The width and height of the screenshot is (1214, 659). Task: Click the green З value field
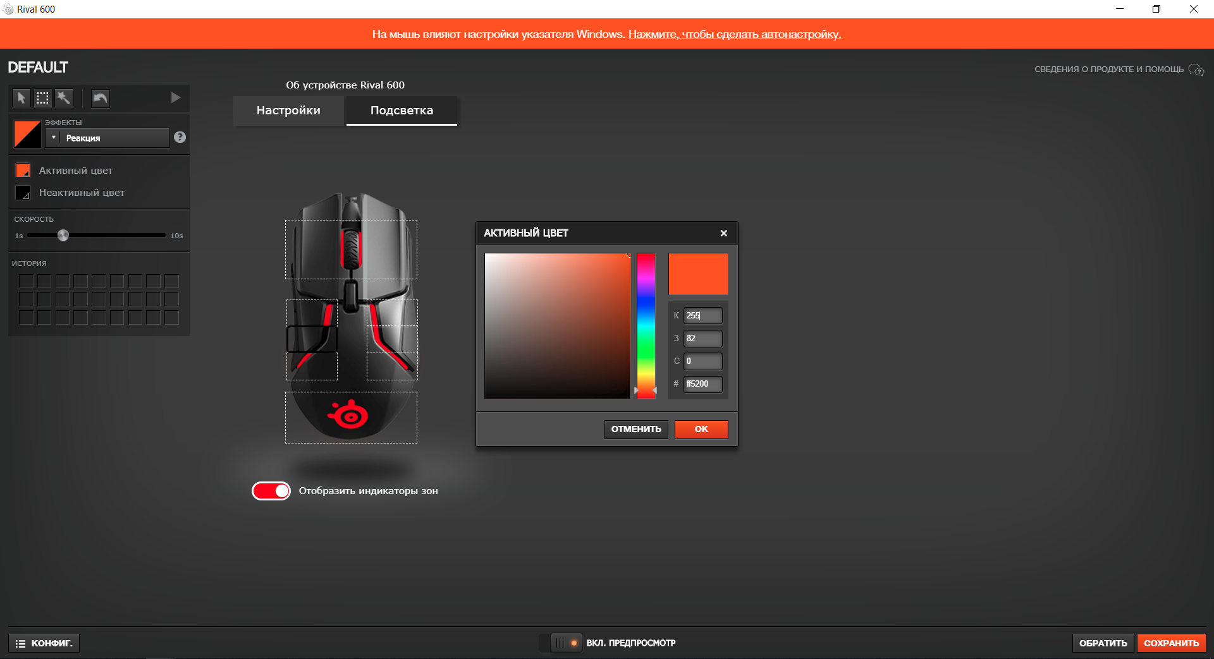[x=702, y=338]
